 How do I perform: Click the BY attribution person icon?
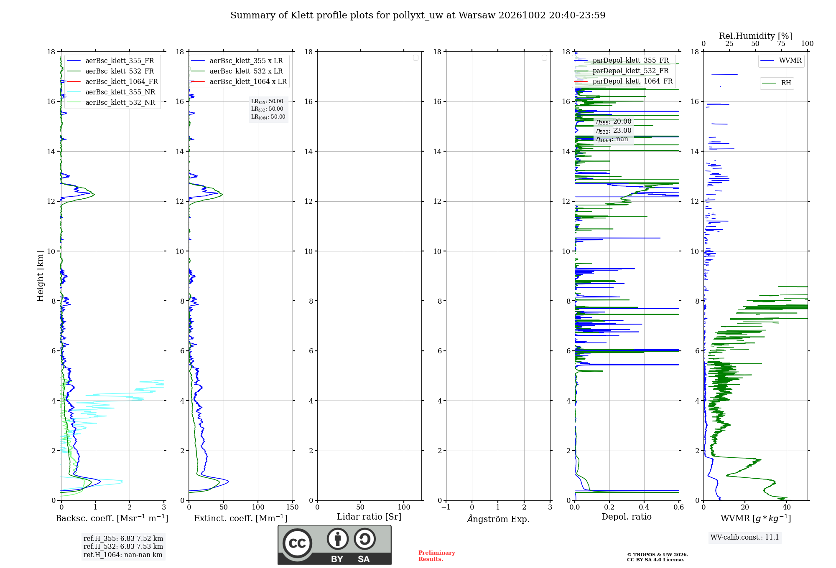coord(338,539)
